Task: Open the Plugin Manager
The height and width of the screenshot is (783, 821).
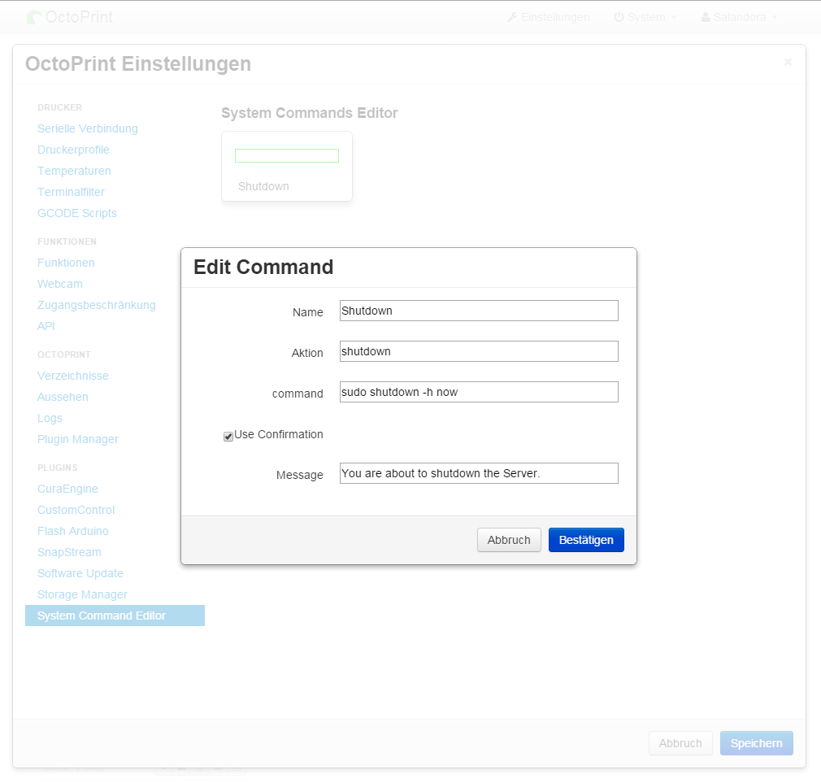Action: [x=77, y=439]
